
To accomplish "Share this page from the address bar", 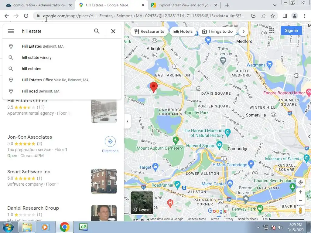I will tap(263, 16).
